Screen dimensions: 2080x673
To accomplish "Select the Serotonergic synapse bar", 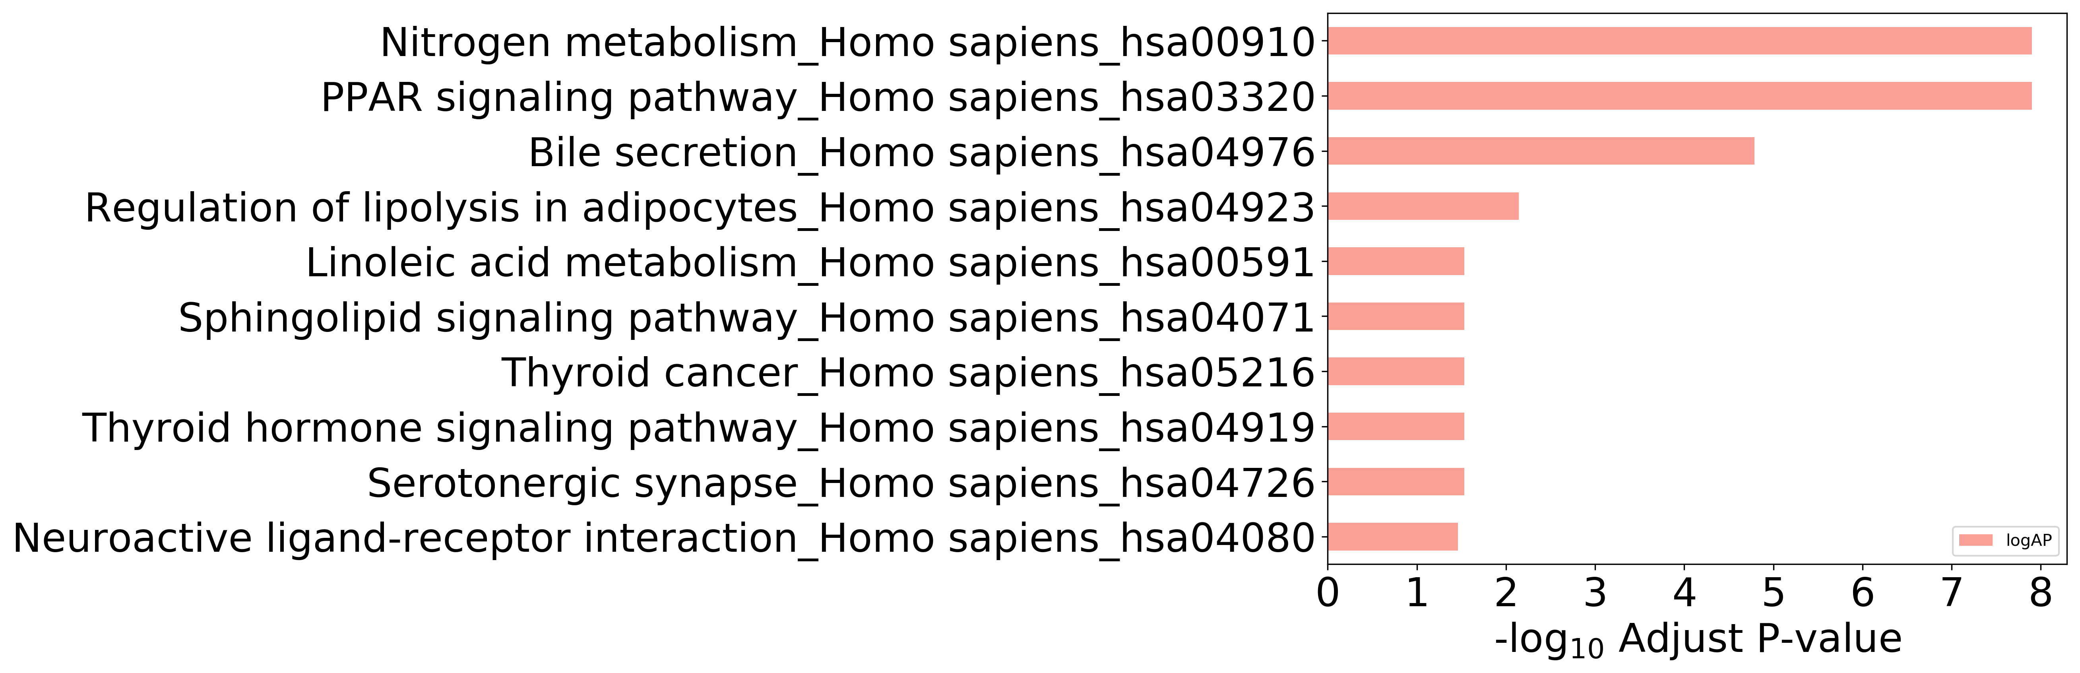I will 1396,481.
